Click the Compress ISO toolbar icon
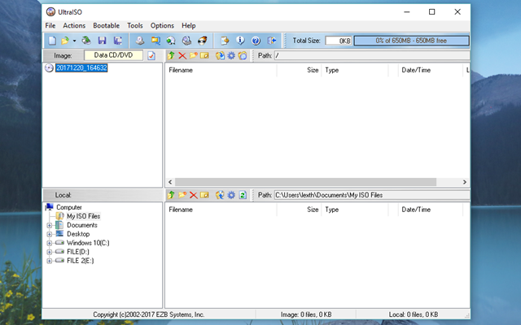 (155, 41)
